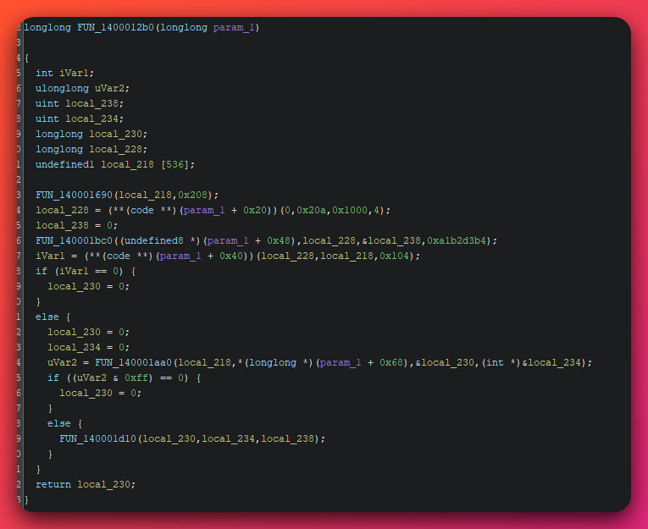Select 'longlong local_230;' declaration line

(91, 135)
